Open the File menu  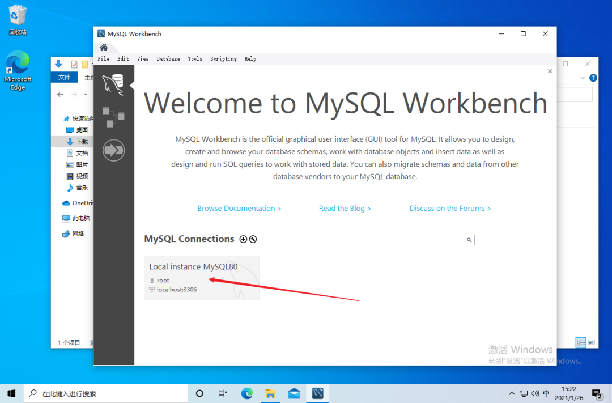(x=104, y=58)
